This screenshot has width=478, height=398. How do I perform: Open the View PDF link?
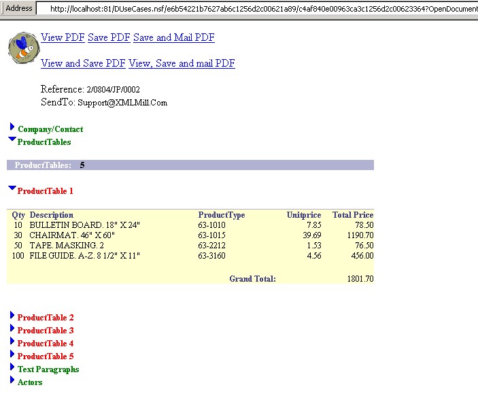click(63, 37)
